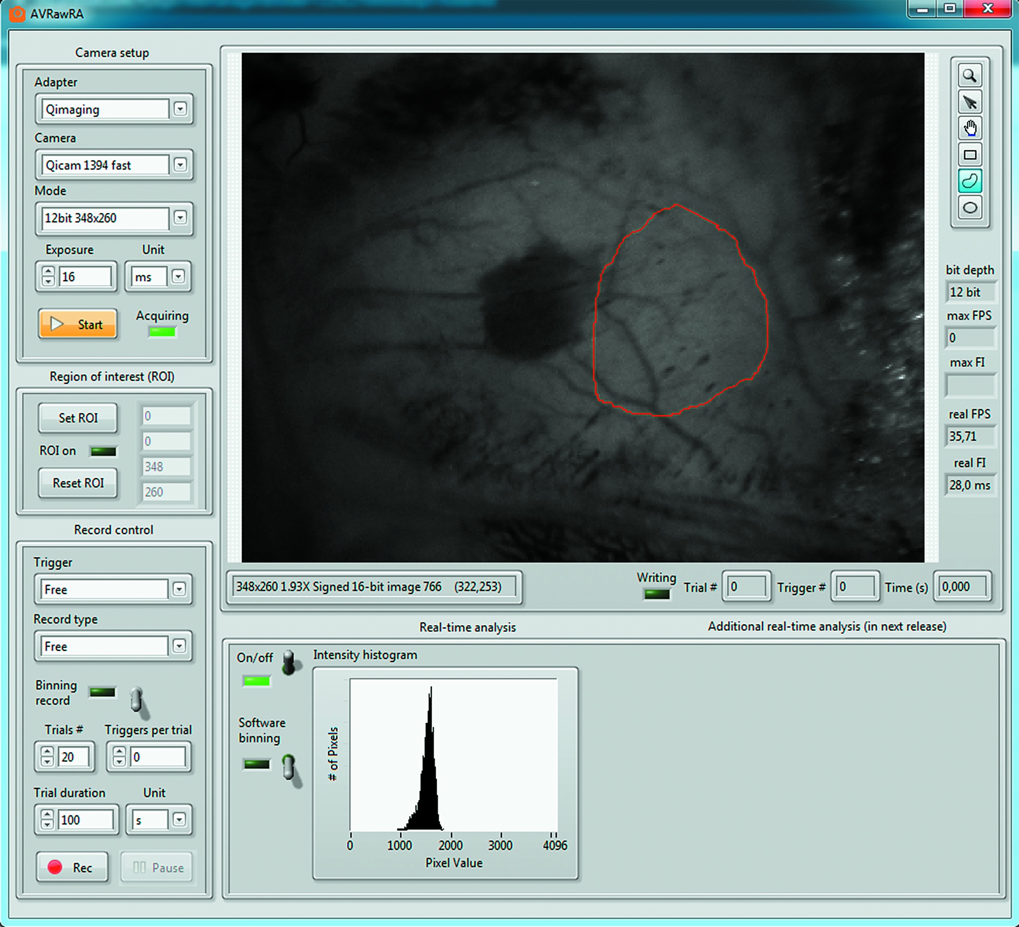
Task: Open the Mode dropdown 12bit 348x260
Action: (180, 218)
